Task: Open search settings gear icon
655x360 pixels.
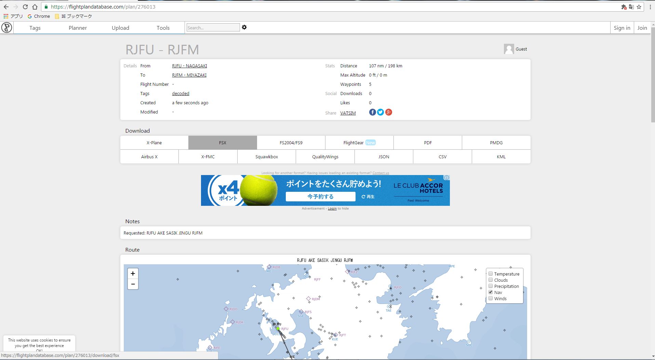Action: click(244, 27)
